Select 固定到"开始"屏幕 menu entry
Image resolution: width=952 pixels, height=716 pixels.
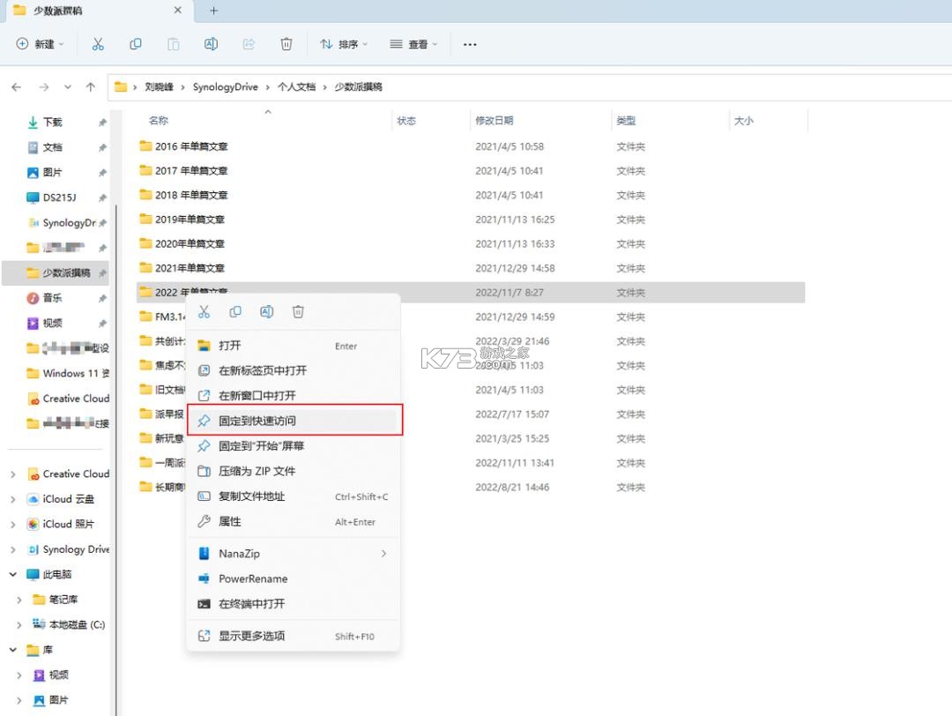[x=294, y=446]
